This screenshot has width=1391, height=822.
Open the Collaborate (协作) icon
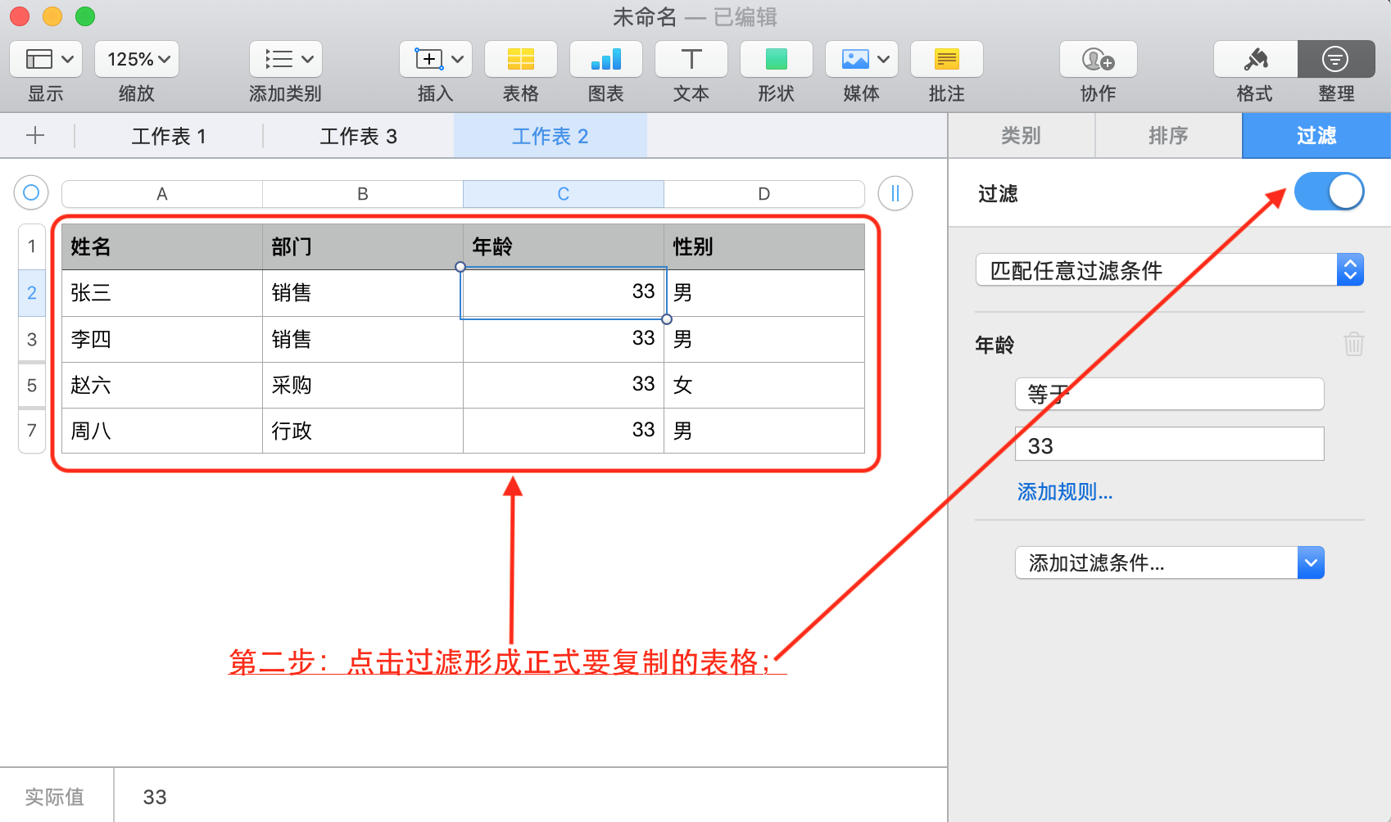point(1098,60)
